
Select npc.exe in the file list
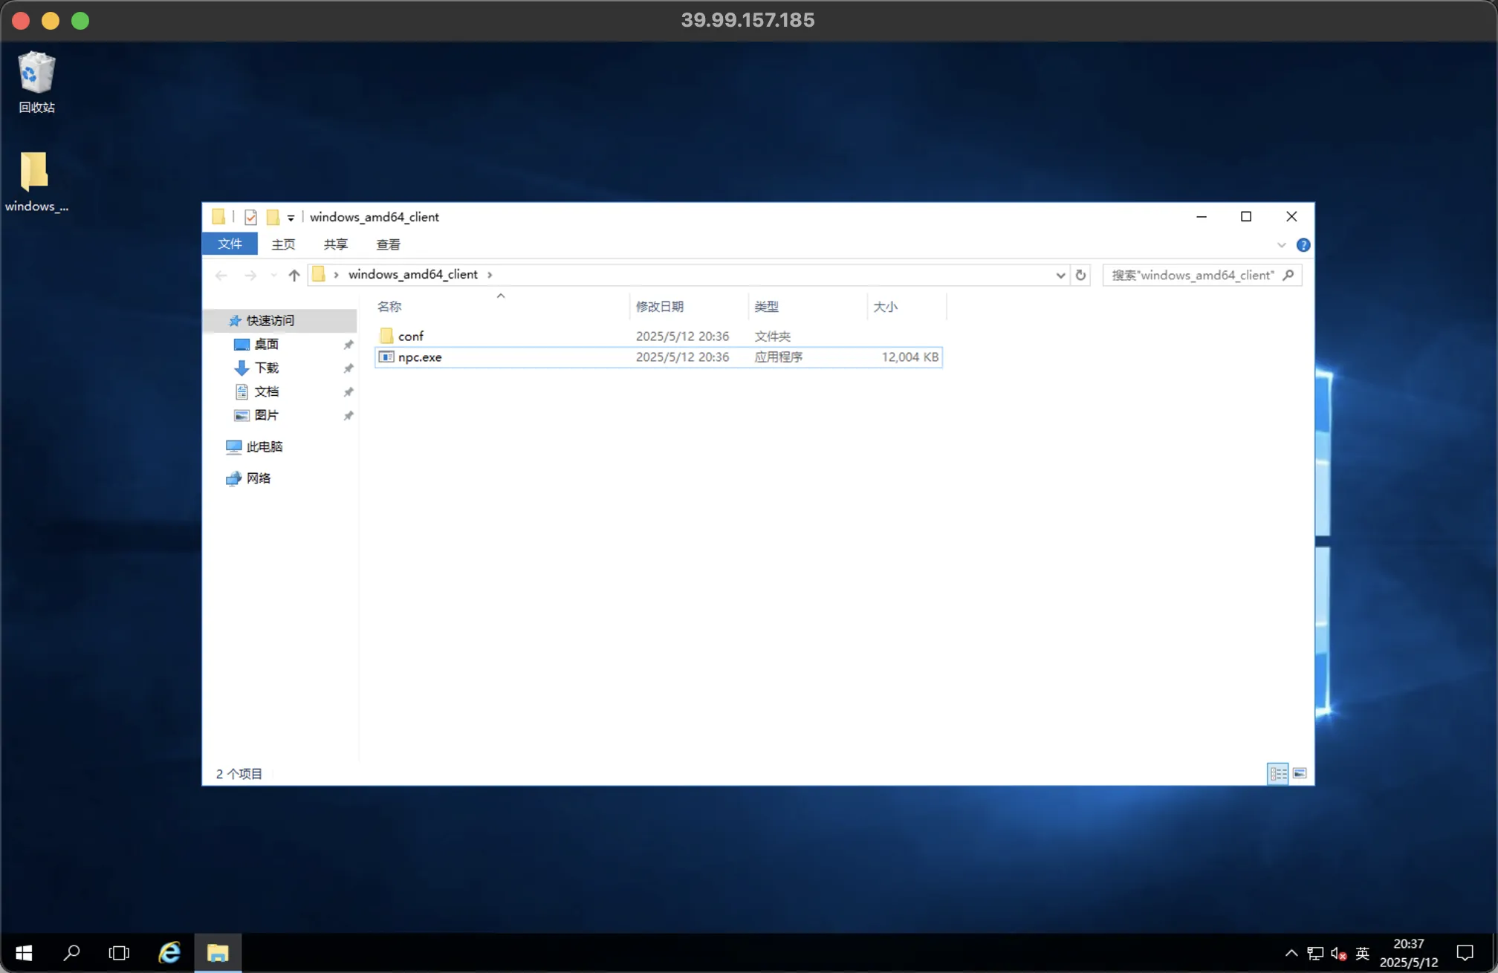[420, 357]
